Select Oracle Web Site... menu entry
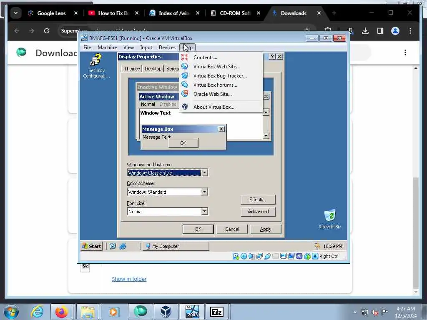The height and width of the screenshot is (320, 427). tap(221, 94)
